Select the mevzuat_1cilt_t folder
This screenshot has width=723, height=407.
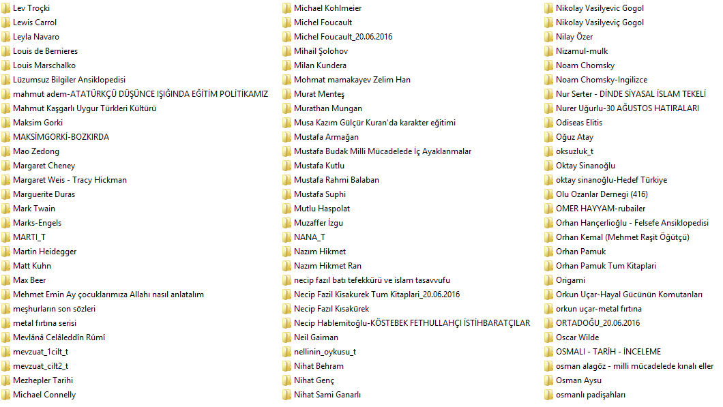point(40,352)
